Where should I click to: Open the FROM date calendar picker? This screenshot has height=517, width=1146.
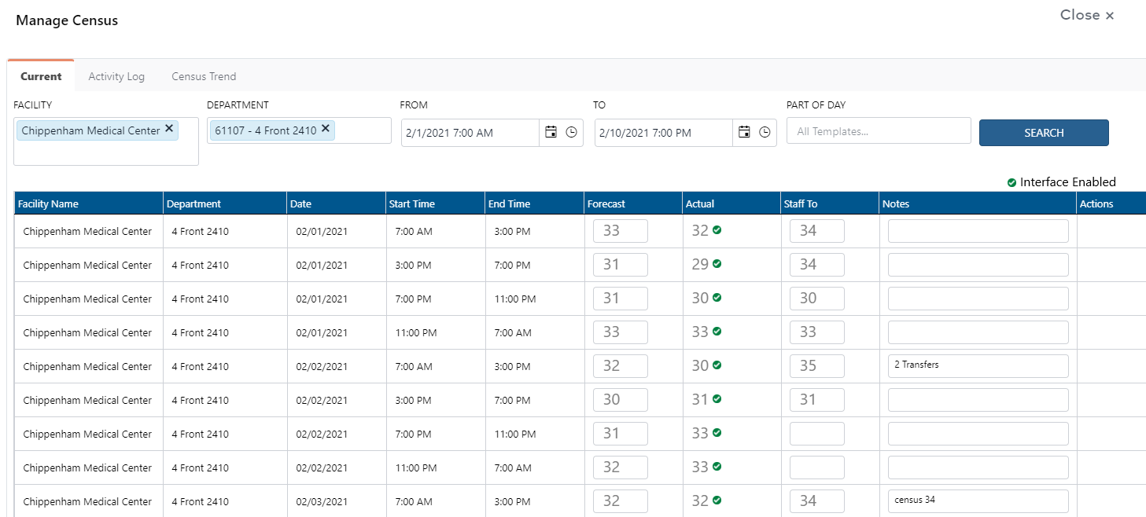tap(551, 132)
